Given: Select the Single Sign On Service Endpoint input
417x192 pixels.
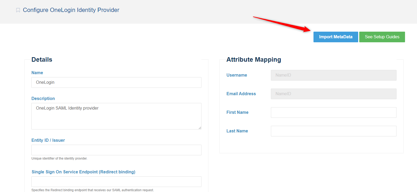Looking at the screenshot, I should tap(116, 182).
